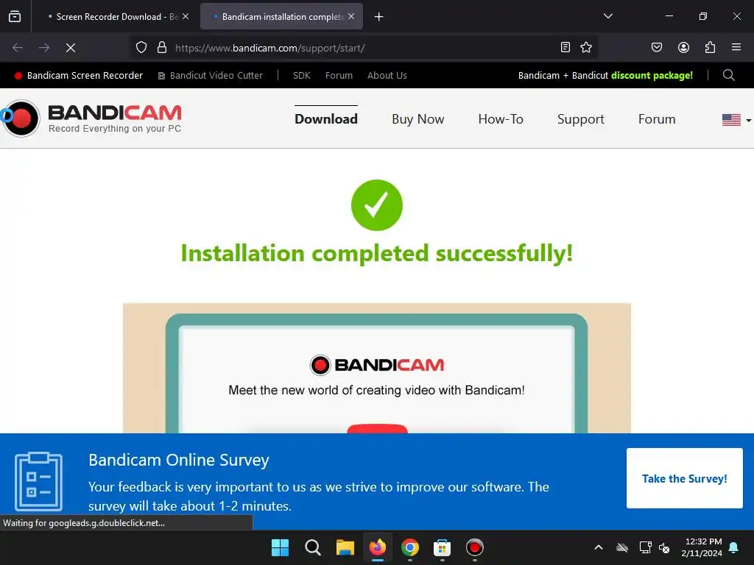Open the network display tray icon
Image resolution: width=754 pixels, height=565 pixels.
[x=645, y=547]
